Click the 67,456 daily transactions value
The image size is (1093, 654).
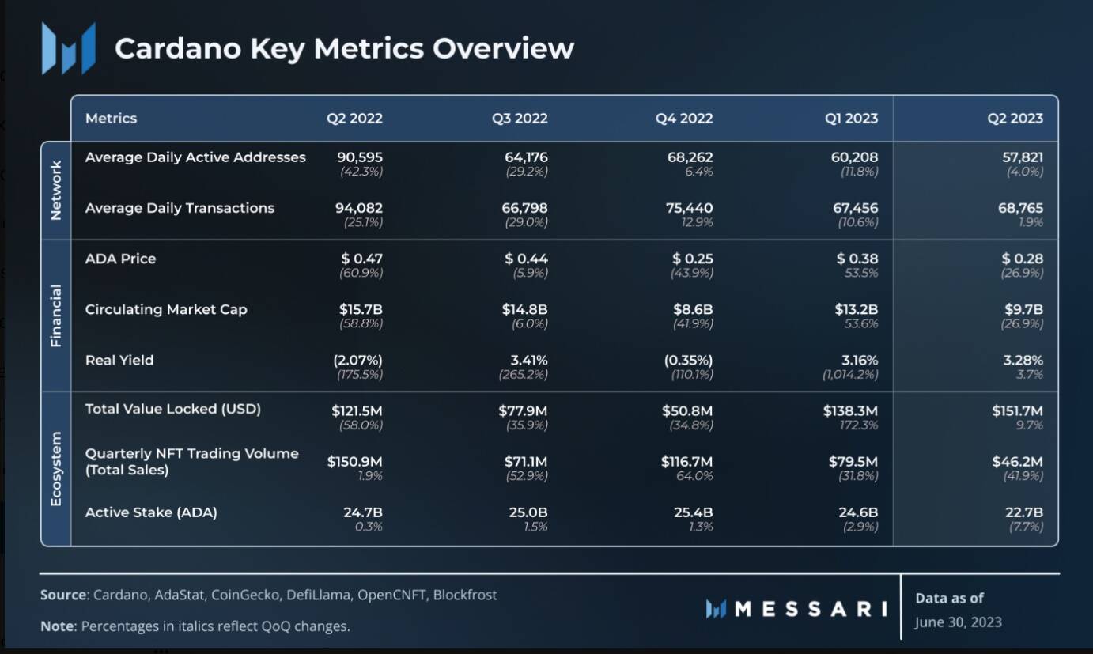pos(855,208)
